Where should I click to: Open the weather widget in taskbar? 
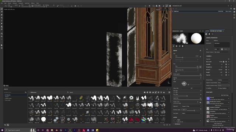pos(200,130)
